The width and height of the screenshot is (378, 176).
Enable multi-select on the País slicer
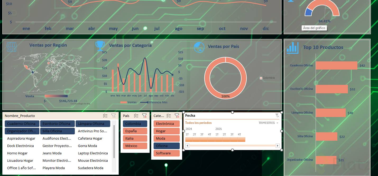coord(136,116)
